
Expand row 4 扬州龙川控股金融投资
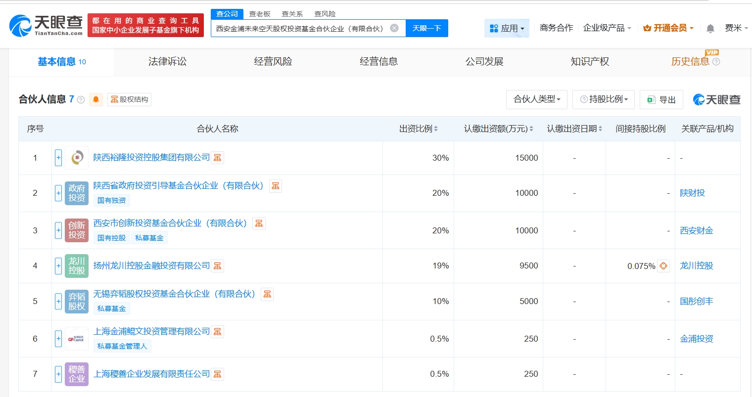click(x=58, y=266)
